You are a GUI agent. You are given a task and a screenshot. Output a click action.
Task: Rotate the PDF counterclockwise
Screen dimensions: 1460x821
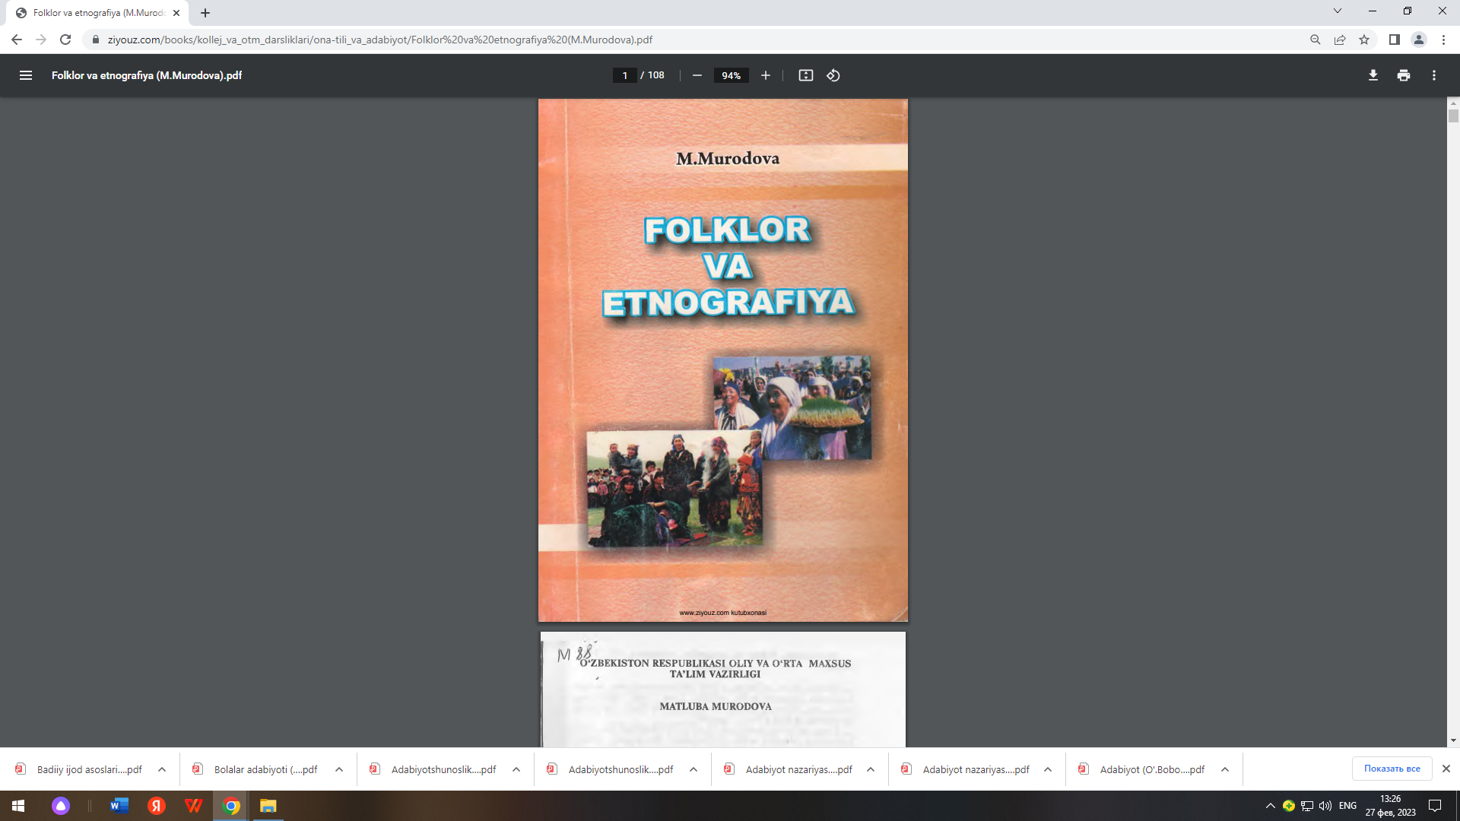pyautogui.click(x=833, y=75)
